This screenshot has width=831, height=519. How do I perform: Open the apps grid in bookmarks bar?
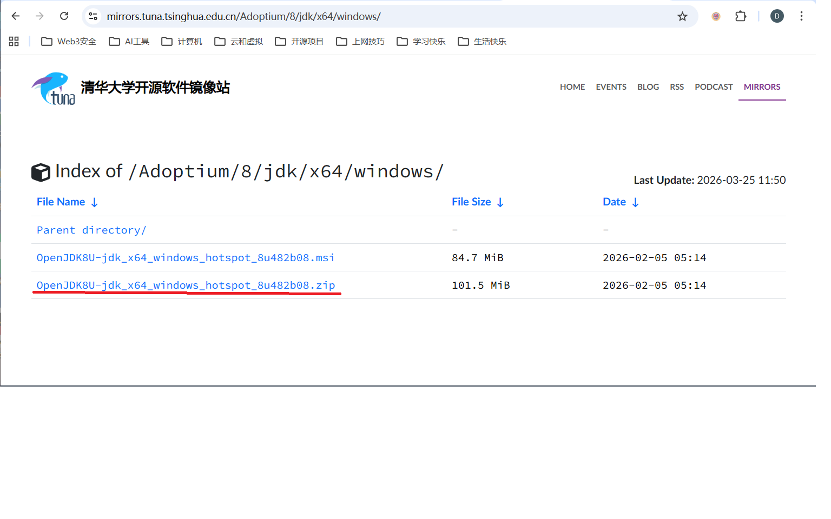coord(14,42)
